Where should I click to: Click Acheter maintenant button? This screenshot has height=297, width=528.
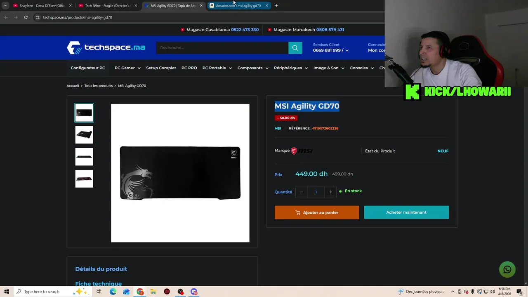click(406, 212)
